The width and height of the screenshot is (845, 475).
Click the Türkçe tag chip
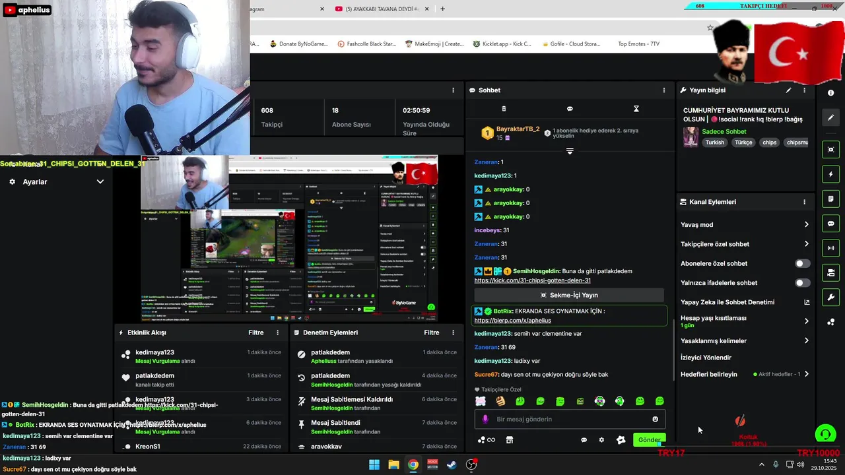(x=743, y=142)
